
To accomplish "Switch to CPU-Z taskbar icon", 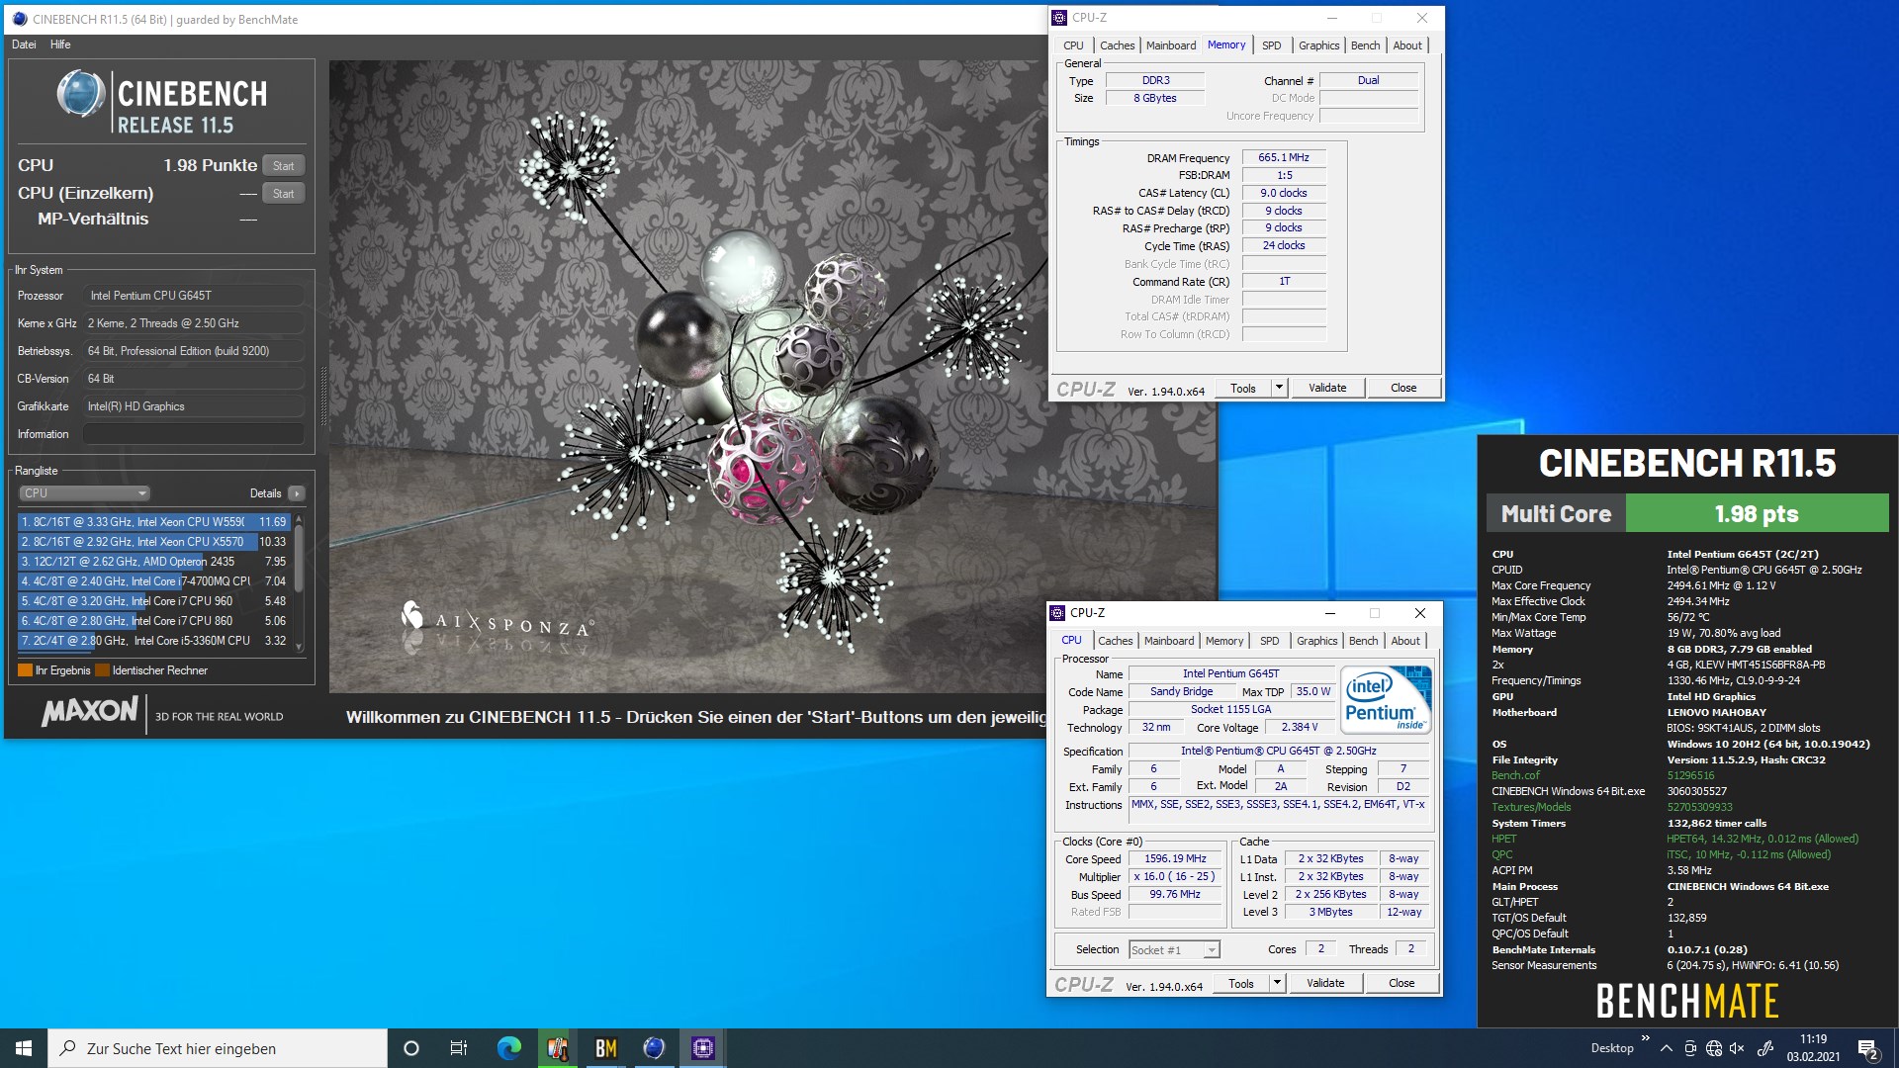I will tap(702, 1048).
